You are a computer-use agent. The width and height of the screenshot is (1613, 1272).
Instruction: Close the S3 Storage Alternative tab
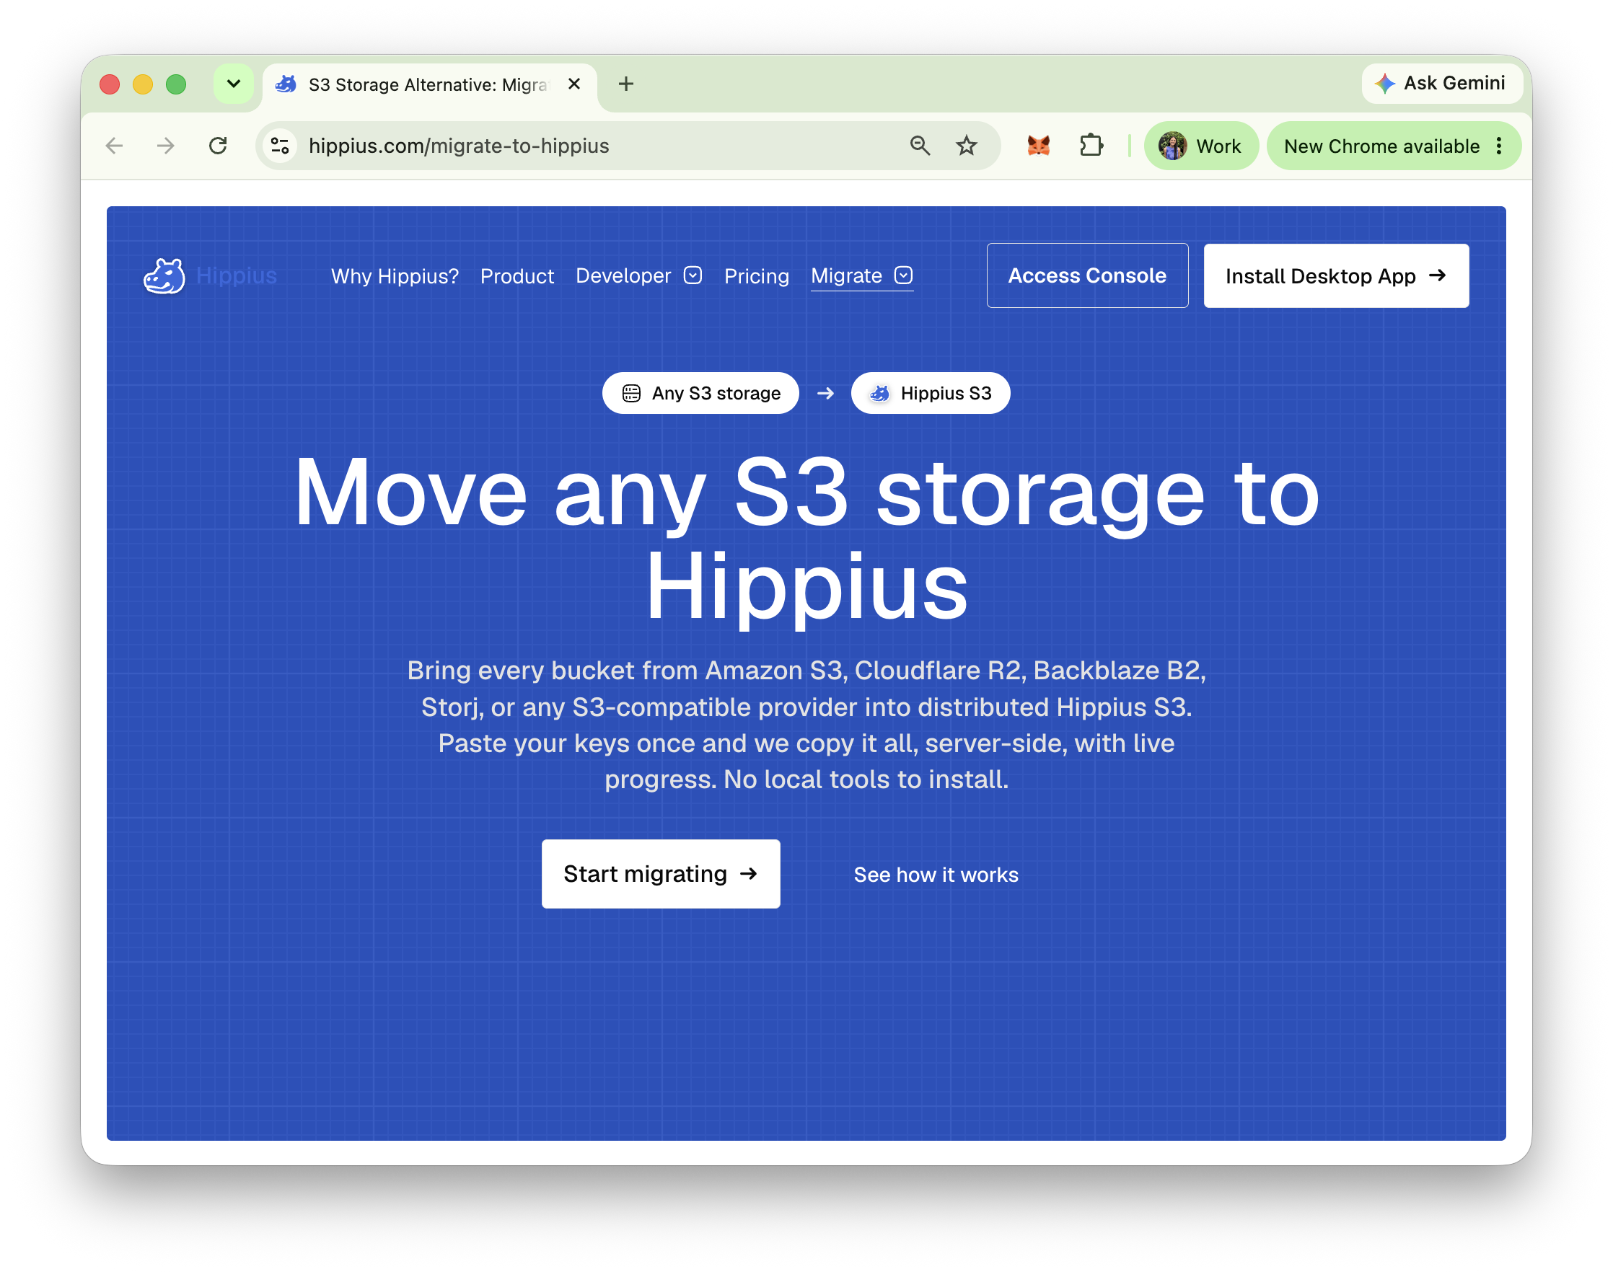tap(573, 84)
